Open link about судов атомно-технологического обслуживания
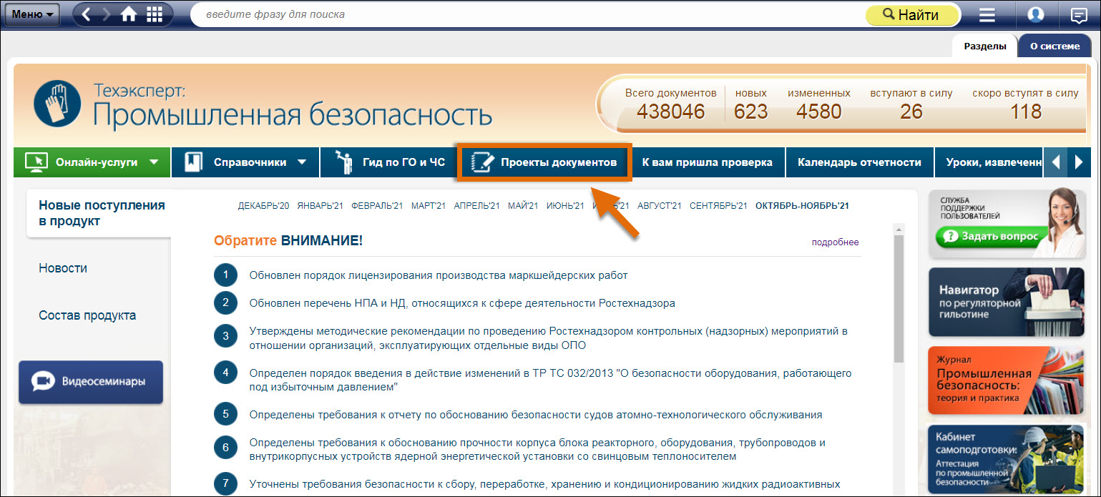The width and height of the screenshot is (1101, 497). tap(536, 415)
